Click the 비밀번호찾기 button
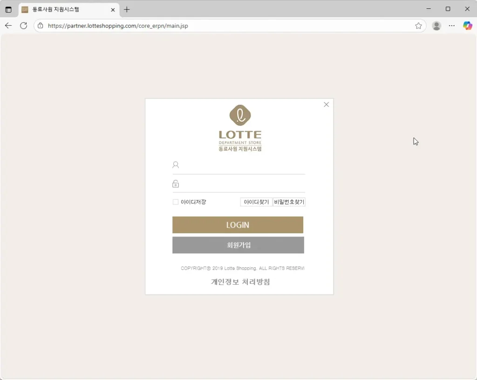The image size is (477, 380). pyautogui.click(x=289, y=202)
